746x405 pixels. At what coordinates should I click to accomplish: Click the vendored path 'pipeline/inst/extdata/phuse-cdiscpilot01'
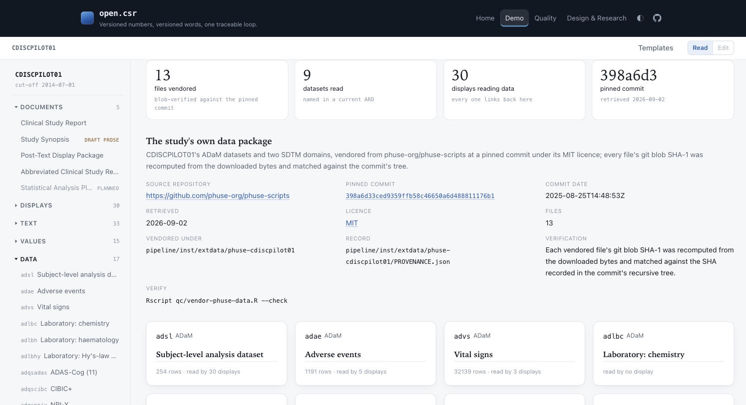(x=220, y=250)
